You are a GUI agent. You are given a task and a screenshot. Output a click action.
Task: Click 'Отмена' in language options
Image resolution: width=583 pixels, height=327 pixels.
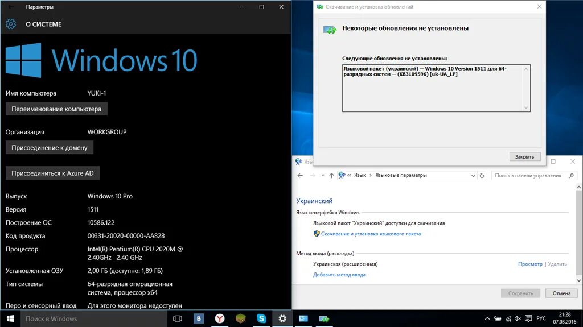[x=561, y=293]
